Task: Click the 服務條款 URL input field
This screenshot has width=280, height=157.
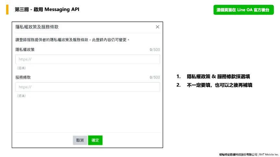Action: [x=87, y=87]
